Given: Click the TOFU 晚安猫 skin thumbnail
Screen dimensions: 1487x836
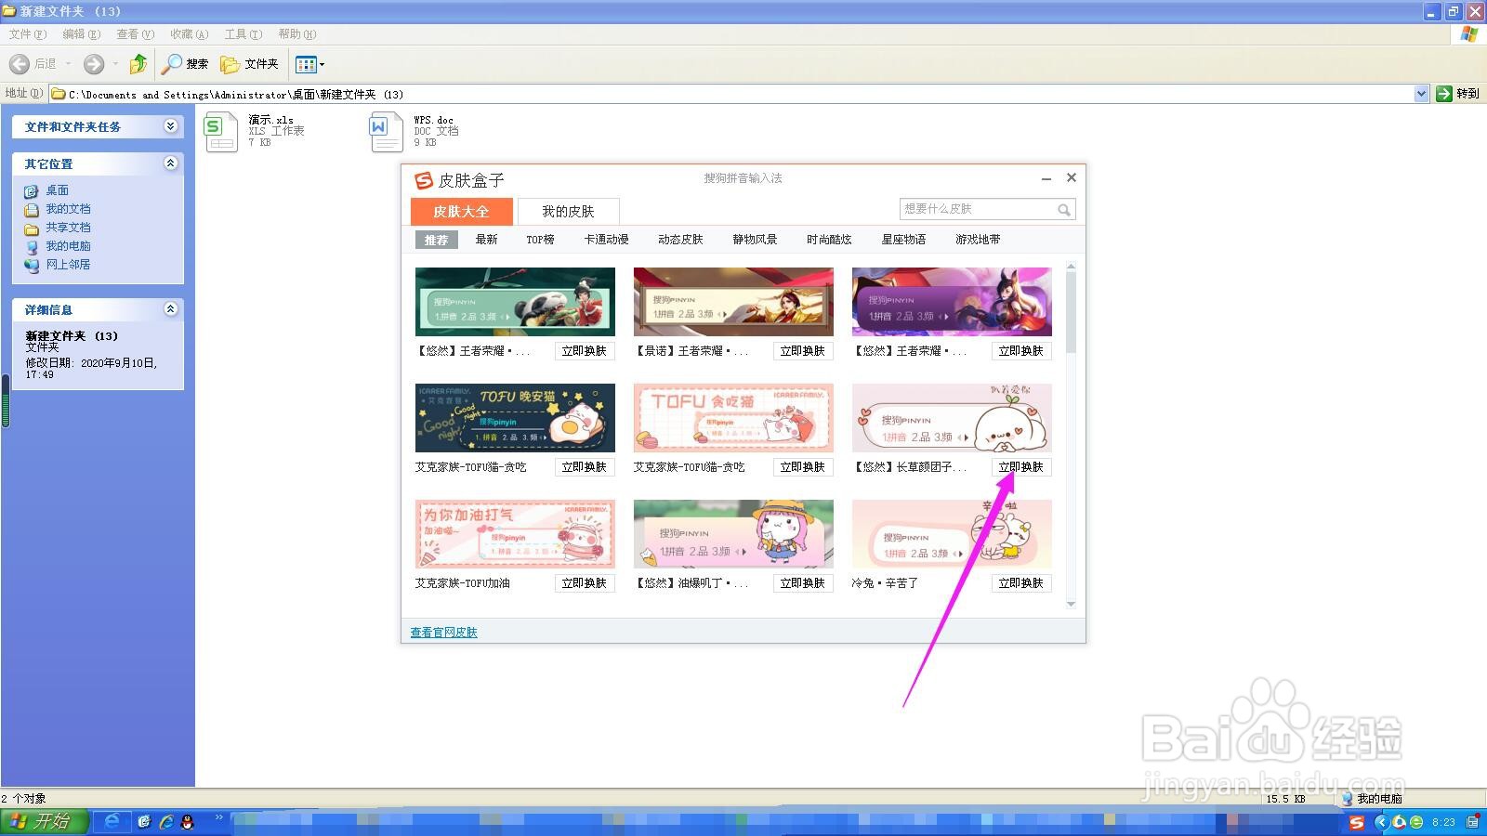Looking at the screenshot, I should coord(515,418).
